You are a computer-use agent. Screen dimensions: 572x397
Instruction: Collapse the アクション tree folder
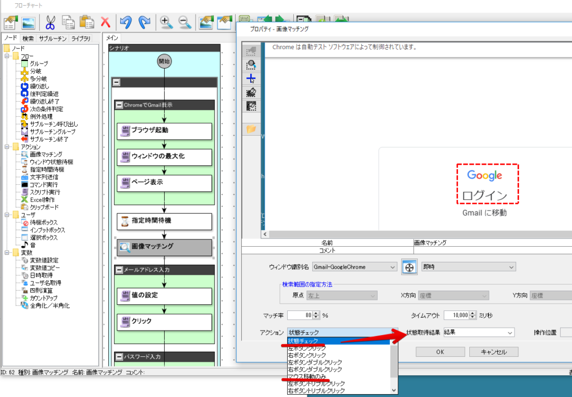pyautogui.click(x=7, y=147)
